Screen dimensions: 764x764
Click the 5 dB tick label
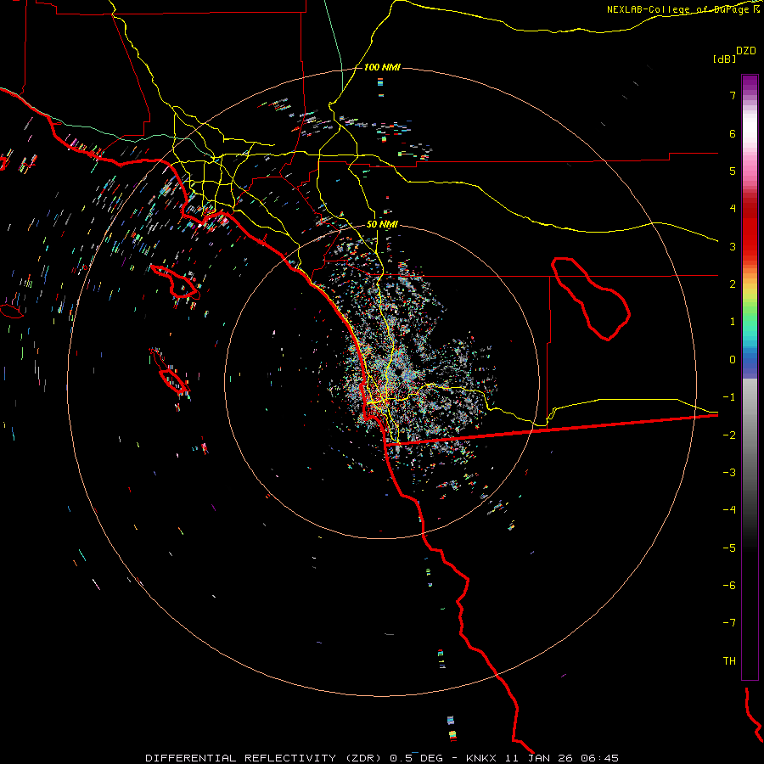(x=733, y=171)
